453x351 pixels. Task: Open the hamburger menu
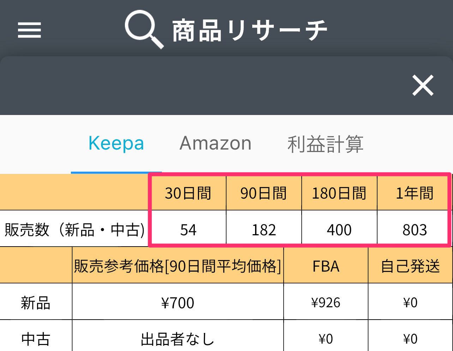[29, 30]
